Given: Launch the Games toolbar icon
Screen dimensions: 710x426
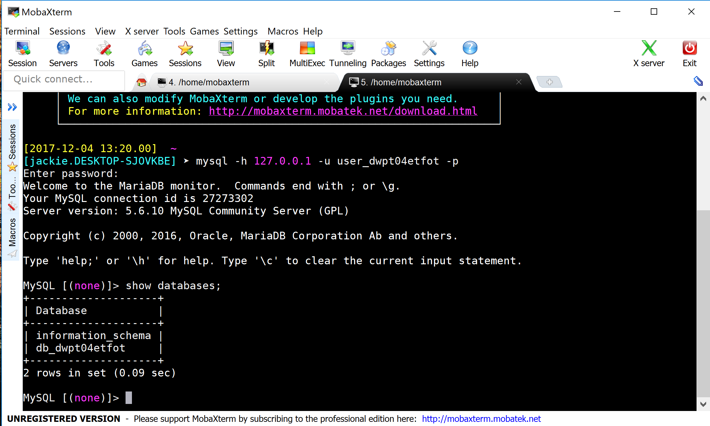Looking at the screenshot, I should 144,54.
